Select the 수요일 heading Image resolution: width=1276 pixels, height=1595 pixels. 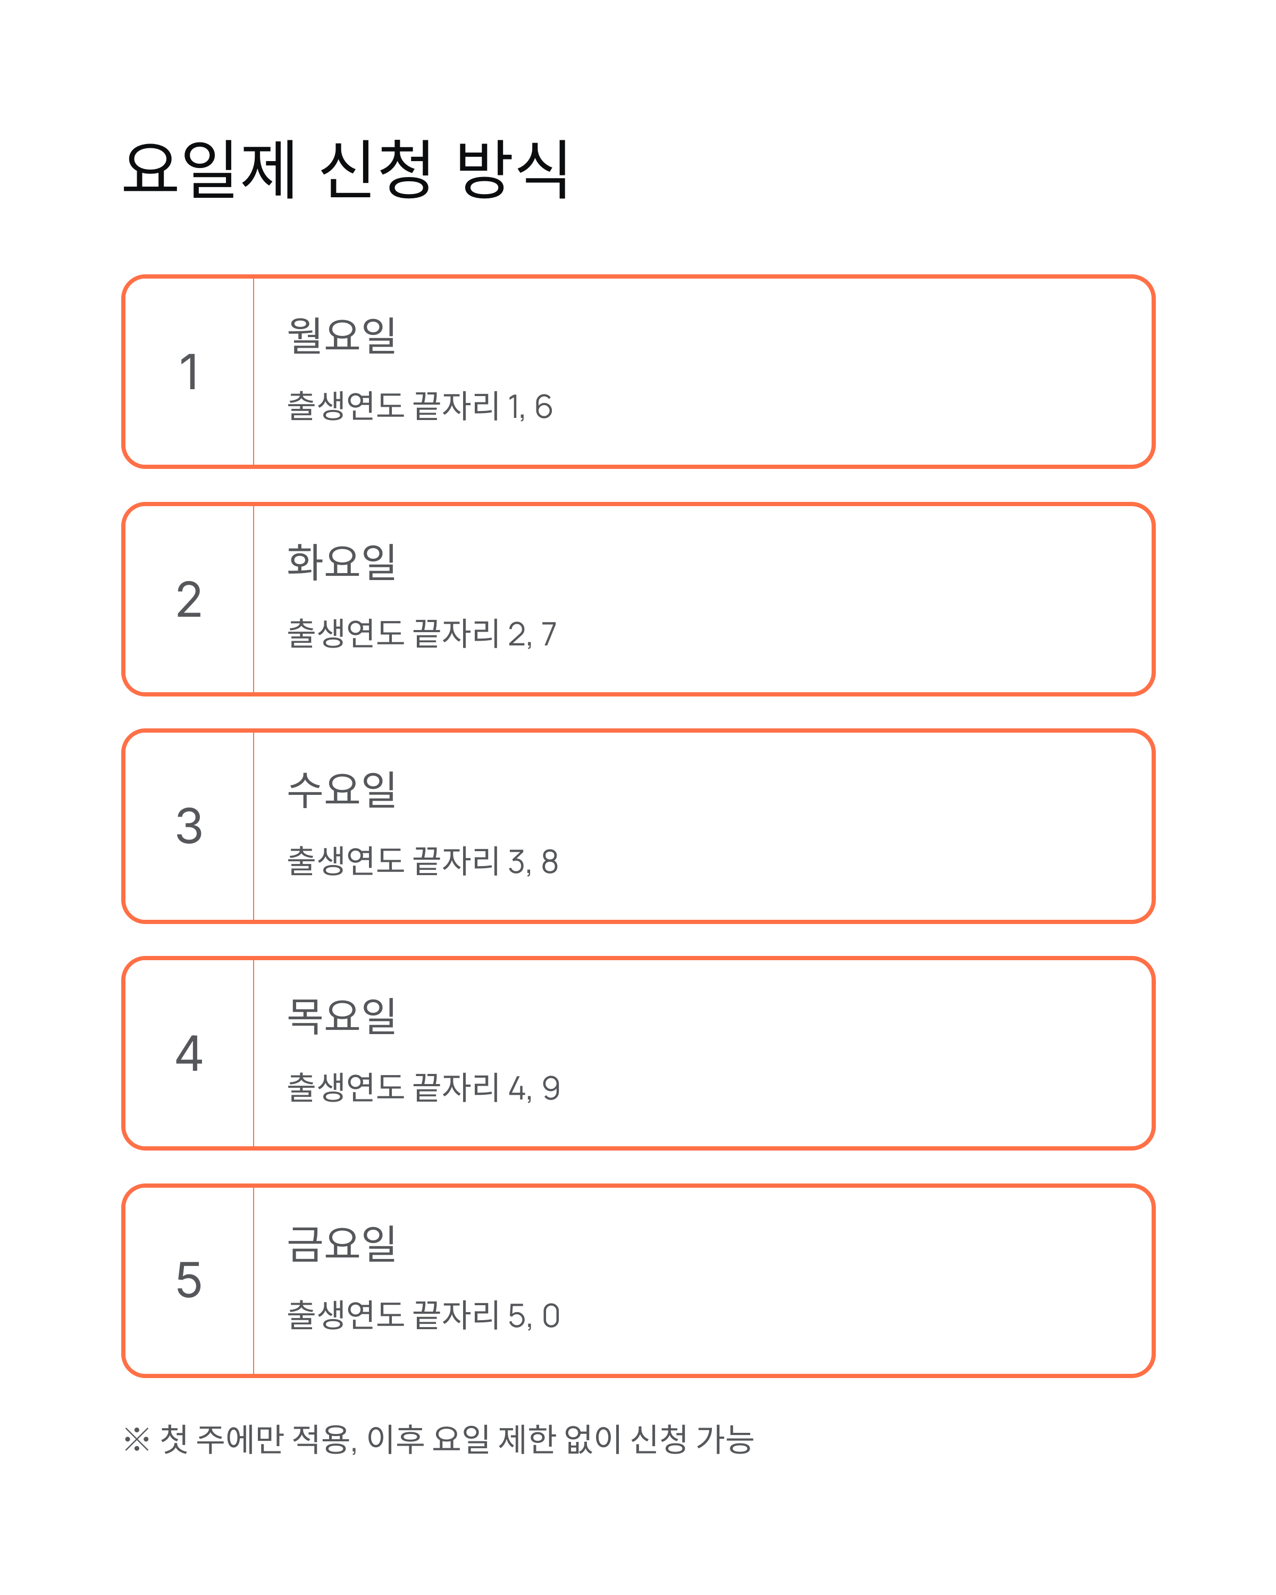[x=342, y=790]
